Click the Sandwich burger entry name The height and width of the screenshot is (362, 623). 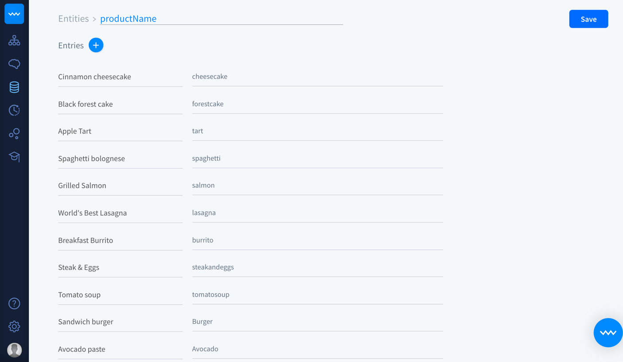pos(120,322)
